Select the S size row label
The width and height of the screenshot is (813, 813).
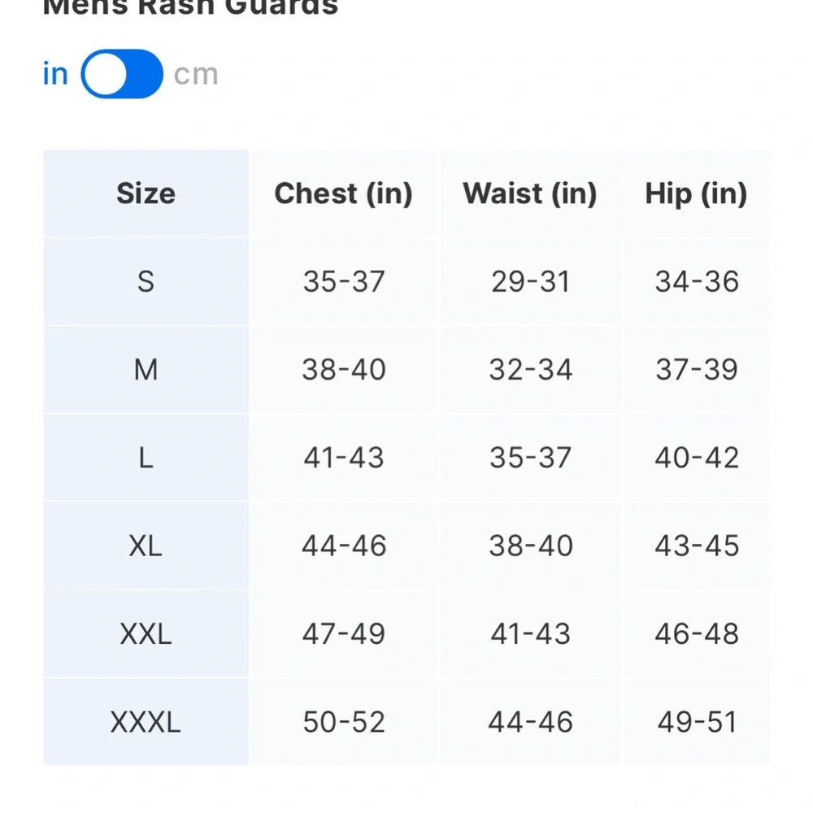click(146, 281)
